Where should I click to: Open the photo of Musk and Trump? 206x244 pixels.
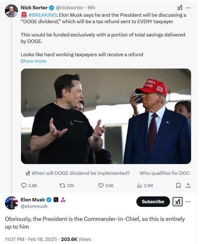pos(106,116)
